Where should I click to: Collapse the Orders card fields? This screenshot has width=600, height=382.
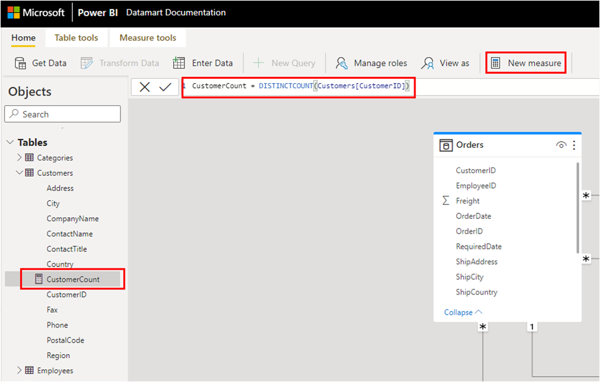[x=463, y=312]
